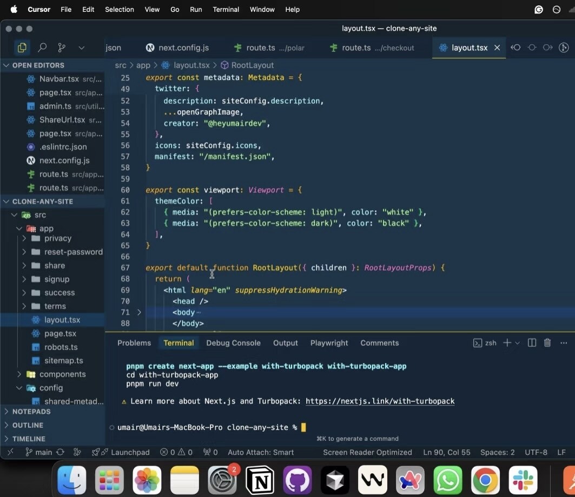Open the Source Control branch icon
The image size is (575, 497).
tap(62, 48)
